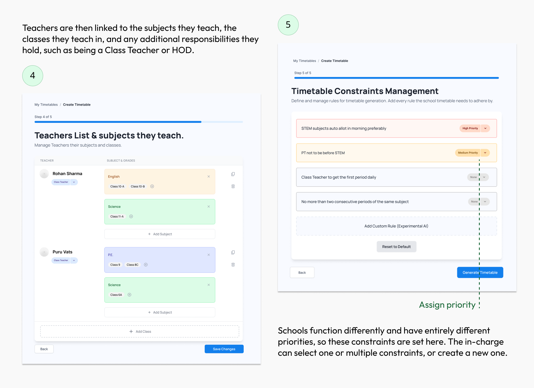
Task: Click Back on Constraints Management screen
Action: (x=302, y=273)
